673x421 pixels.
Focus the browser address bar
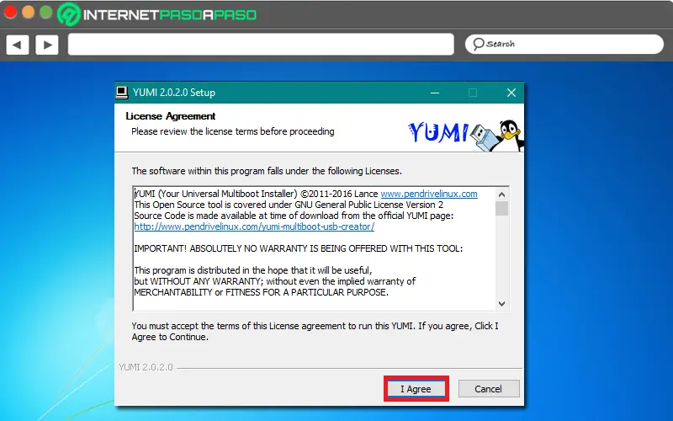261,45
